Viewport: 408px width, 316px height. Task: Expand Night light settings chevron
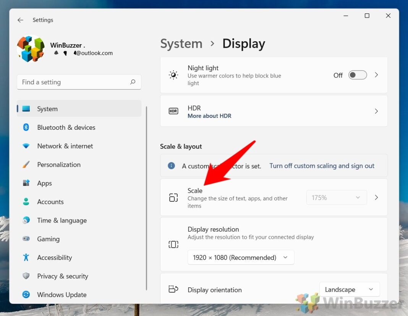coord(376,75)
